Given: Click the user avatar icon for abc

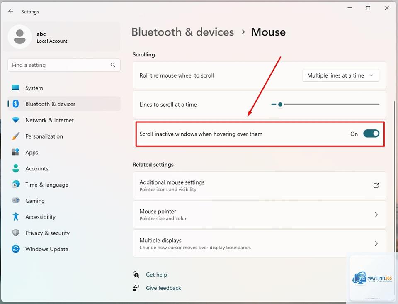Looking at the screenshot, I should (x=20, y=36).
